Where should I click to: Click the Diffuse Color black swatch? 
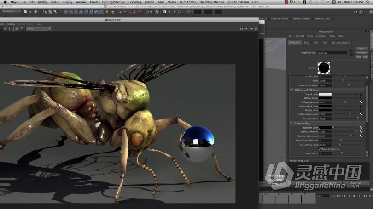pos(325,98)
